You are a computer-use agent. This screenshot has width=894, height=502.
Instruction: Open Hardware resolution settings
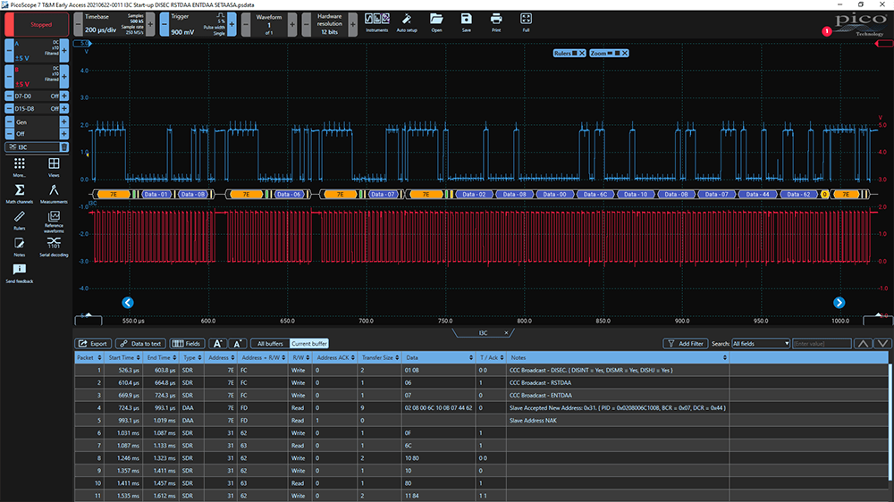[x=329, y=24]
